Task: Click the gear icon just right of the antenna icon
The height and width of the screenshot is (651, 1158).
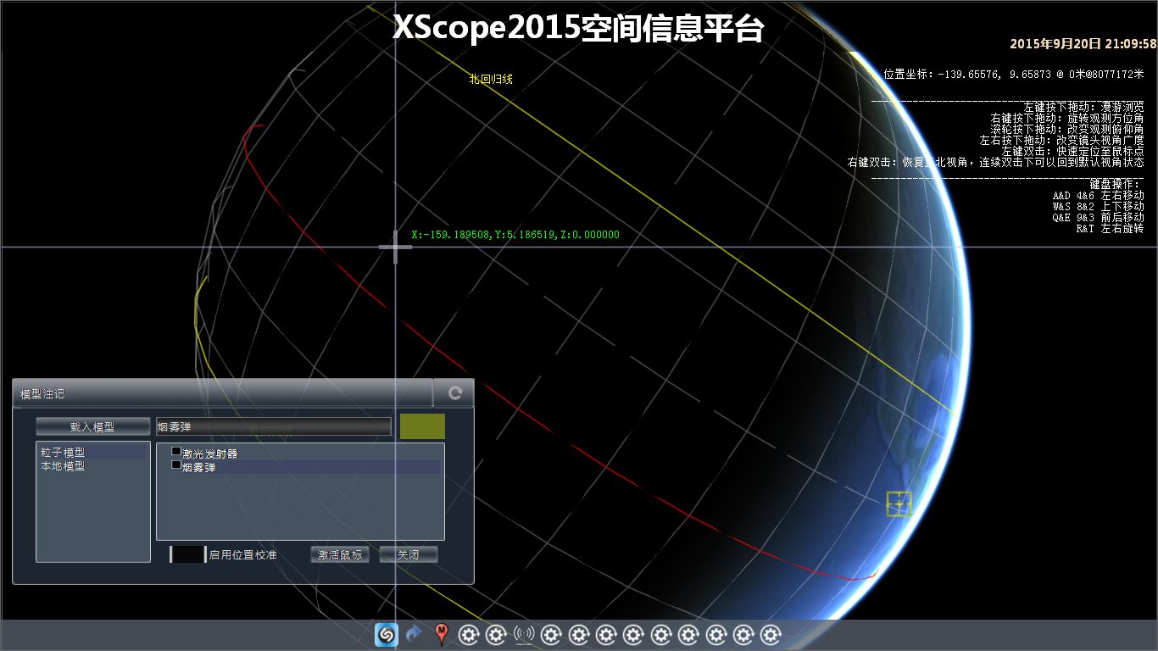Action: point(551,634)
